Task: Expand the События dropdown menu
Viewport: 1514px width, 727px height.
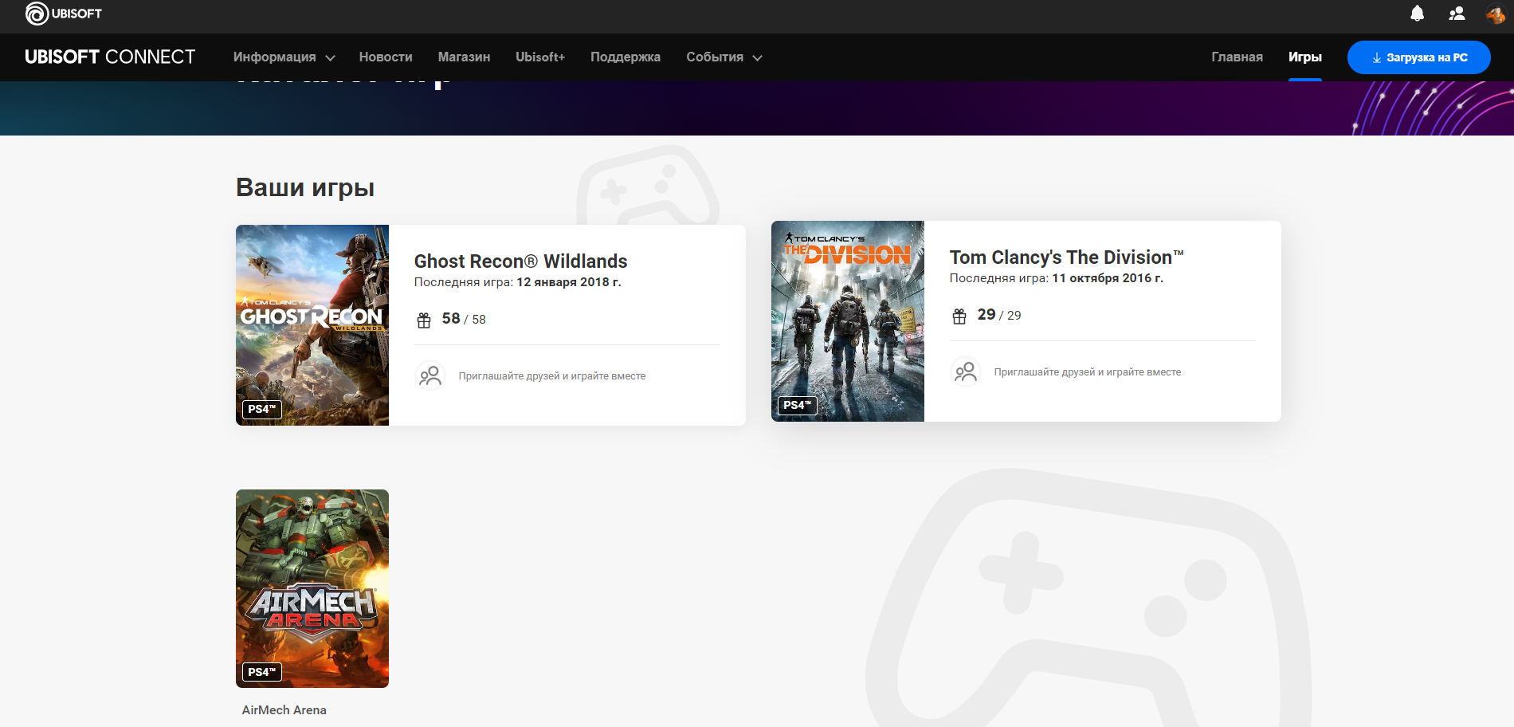Action: click(724, 57)
